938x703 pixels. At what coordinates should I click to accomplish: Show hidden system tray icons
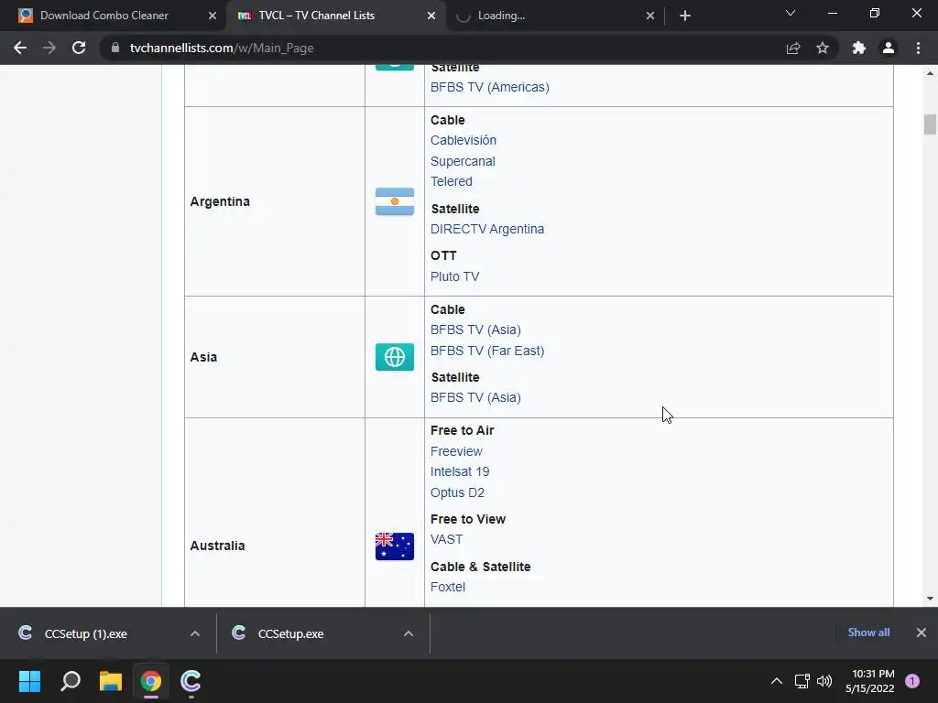[777, 681]
